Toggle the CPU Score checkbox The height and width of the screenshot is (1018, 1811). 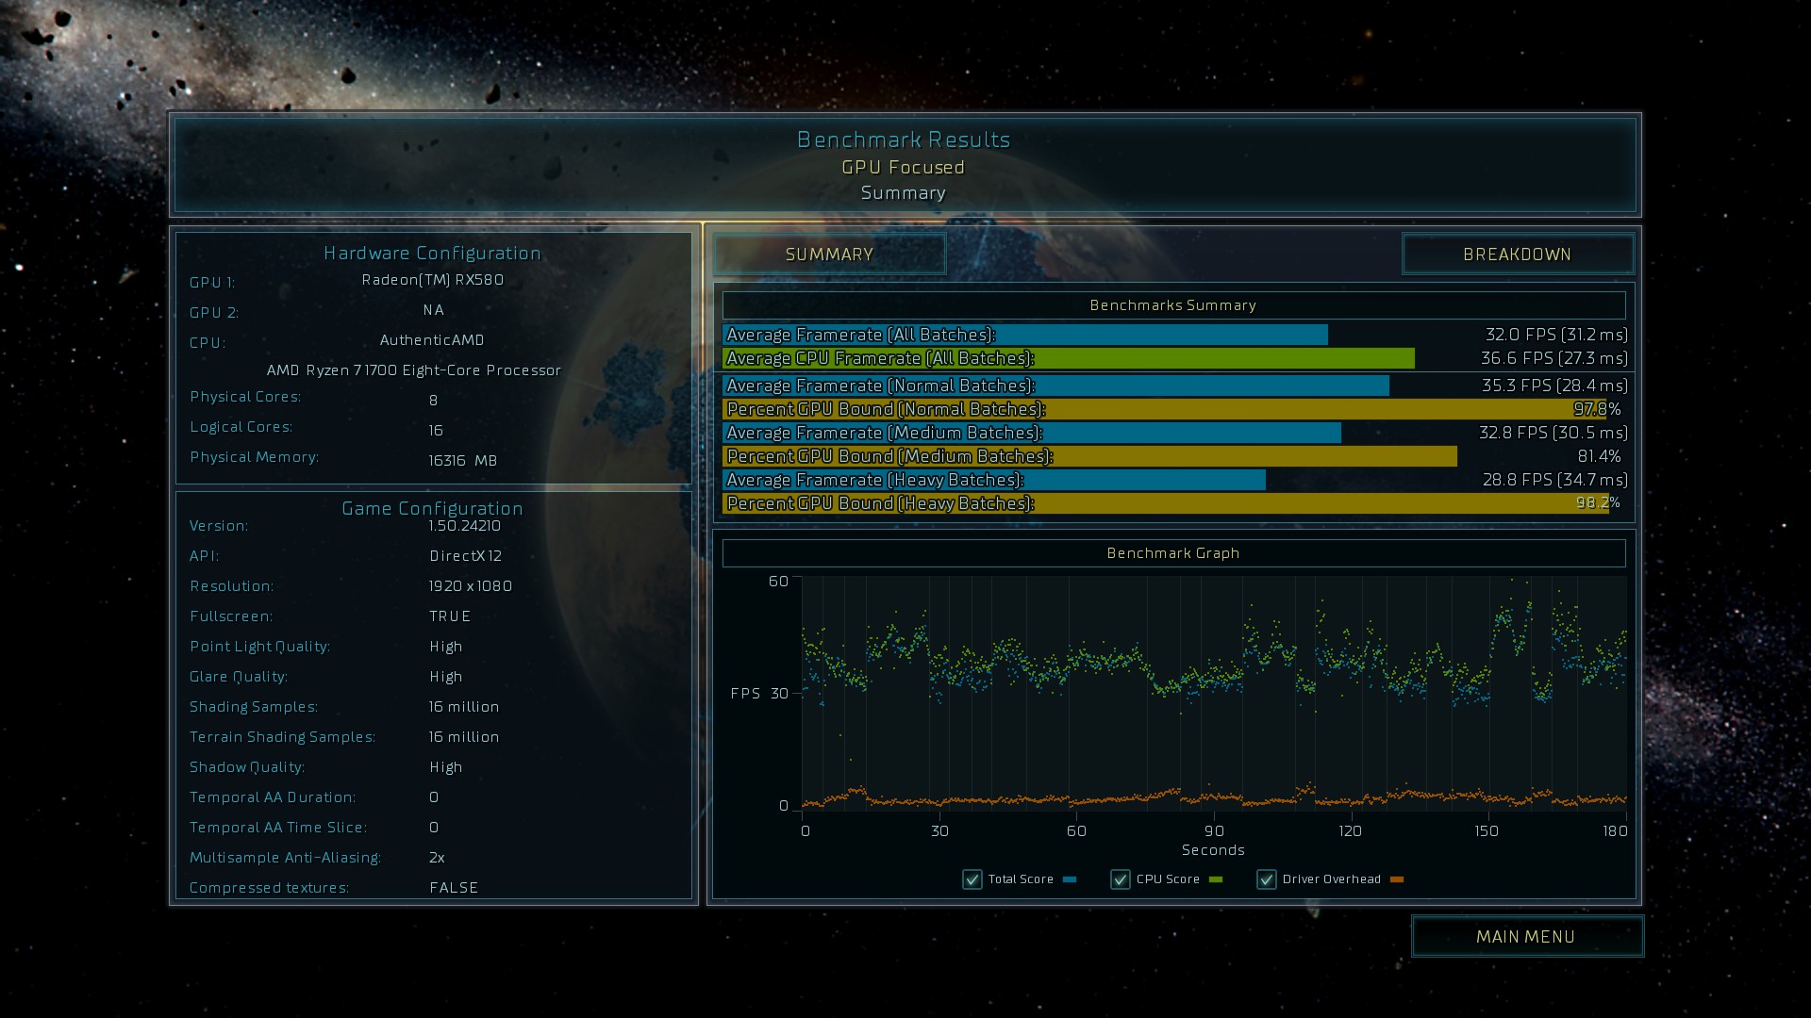coord(1121,879)
